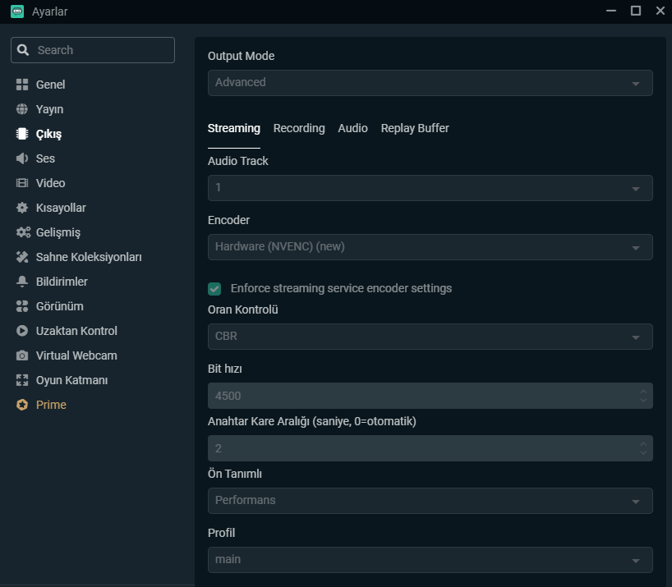Click the Yayın globe icon

(x=22, y=109)
